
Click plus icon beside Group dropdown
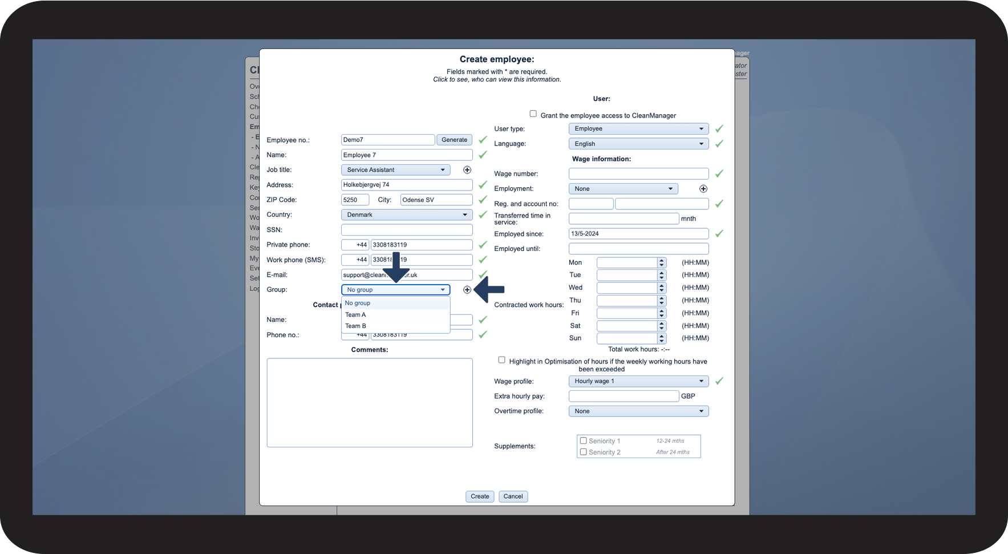click(467, 290)
